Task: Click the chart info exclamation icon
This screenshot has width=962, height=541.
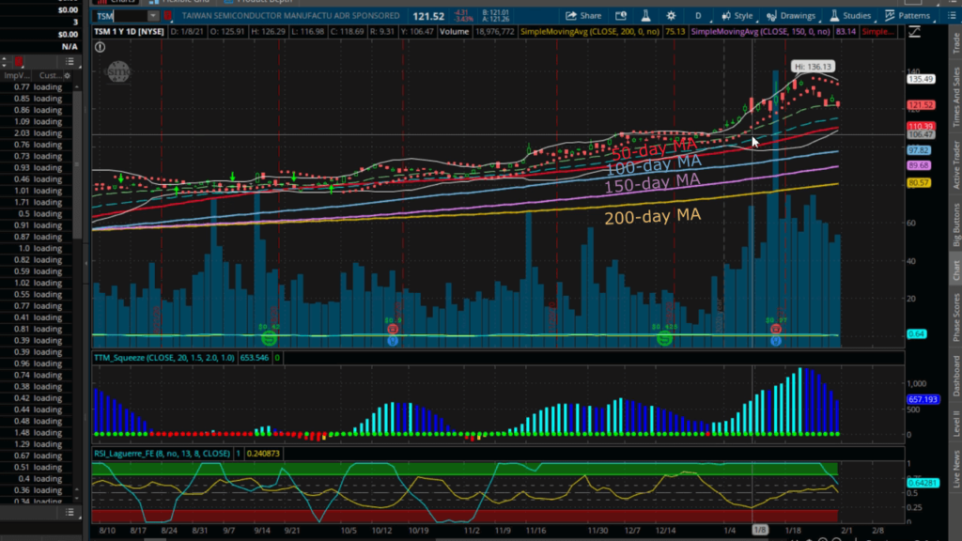Action: [100, 47]
